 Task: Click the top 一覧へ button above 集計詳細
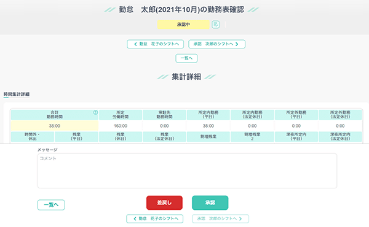(x=186, y=58)
